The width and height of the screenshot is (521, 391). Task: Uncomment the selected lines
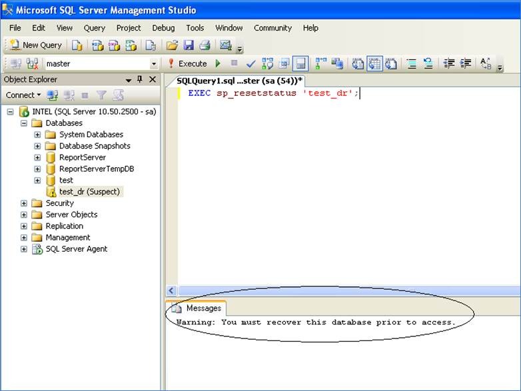click(x=428, y=63)
